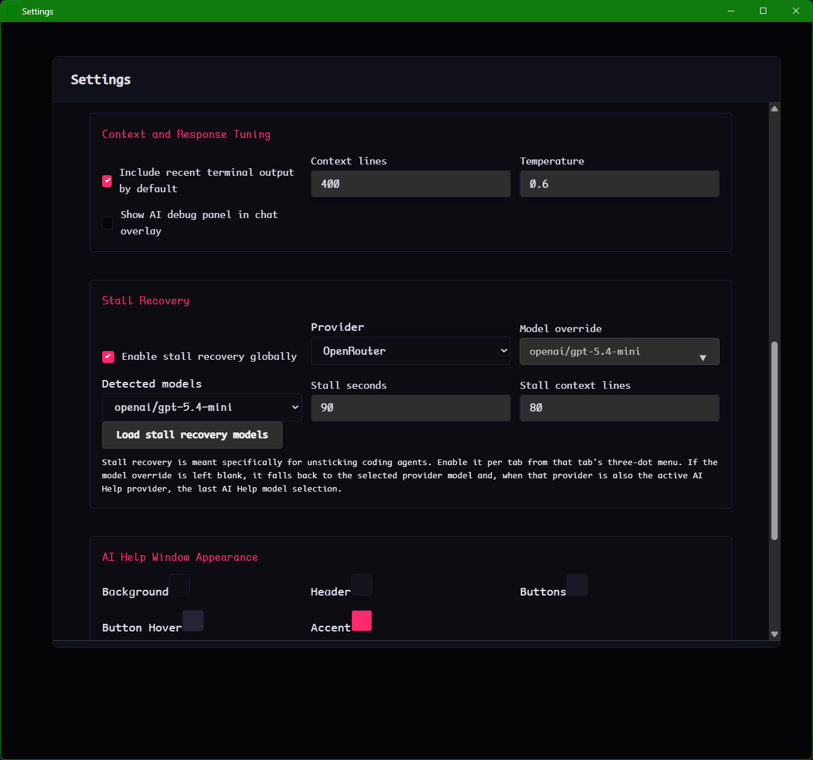
Task: Click the scrollbar down arrow
Action: (775, 635)
